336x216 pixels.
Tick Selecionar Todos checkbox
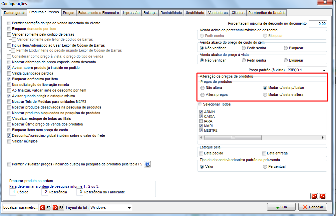tap(200, 104)
